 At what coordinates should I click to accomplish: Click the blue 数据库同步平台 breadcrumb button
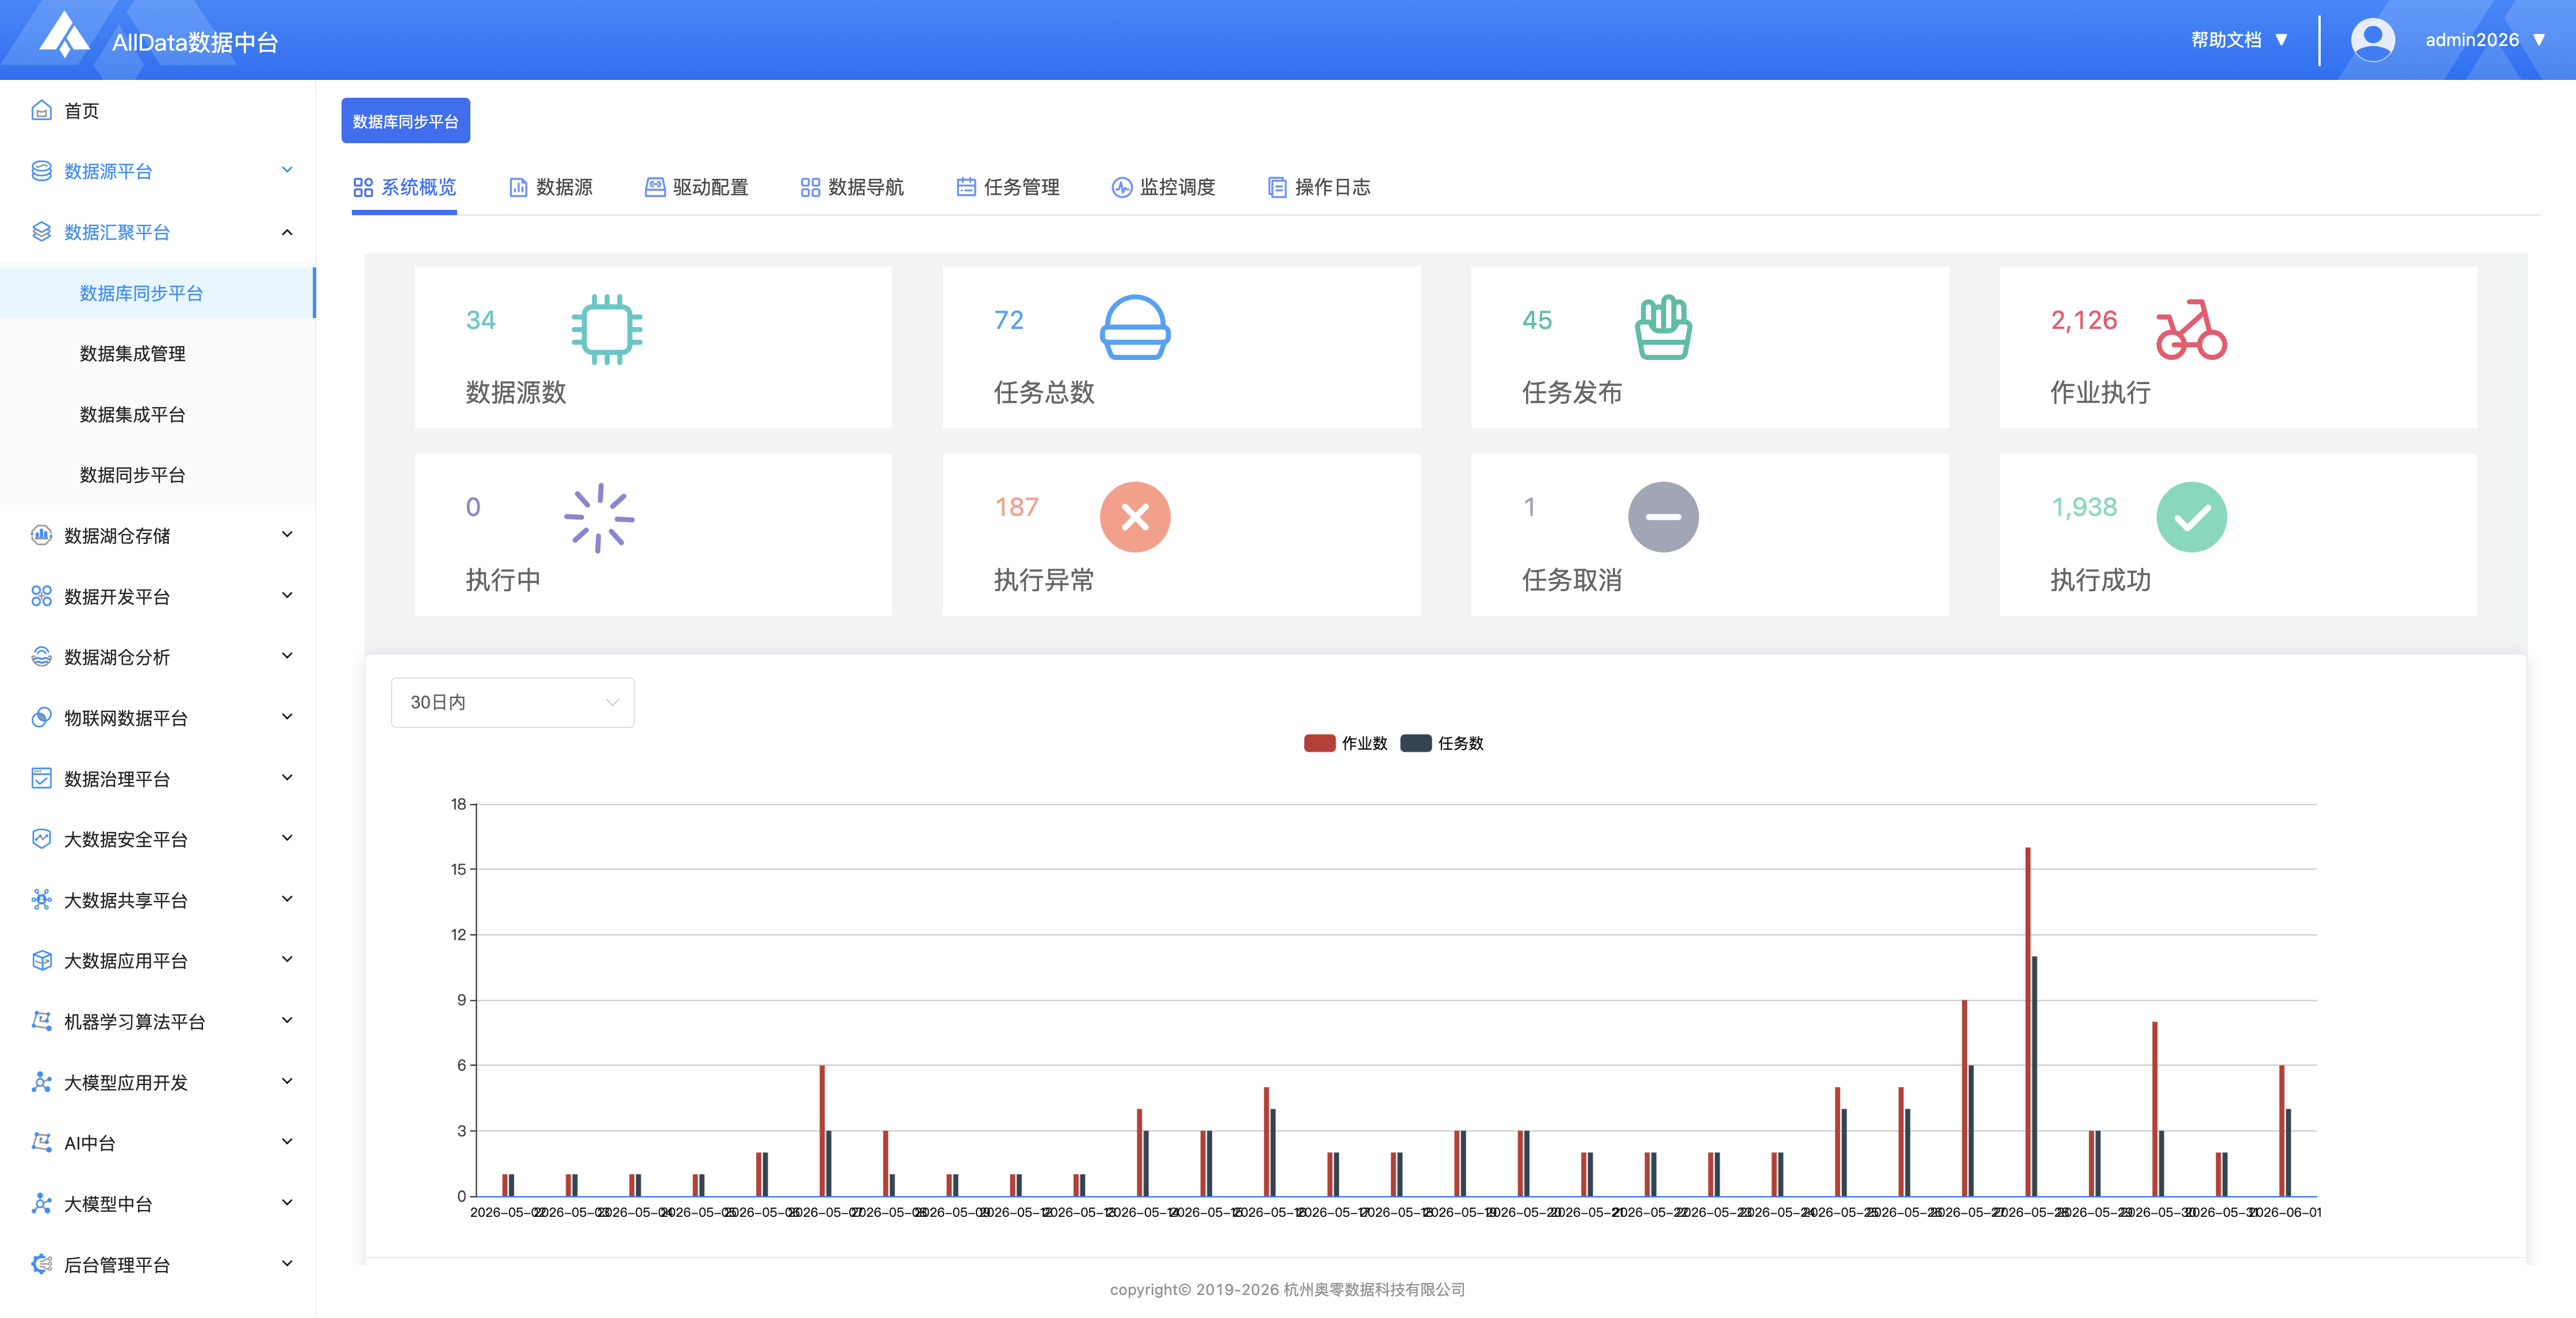405,121
